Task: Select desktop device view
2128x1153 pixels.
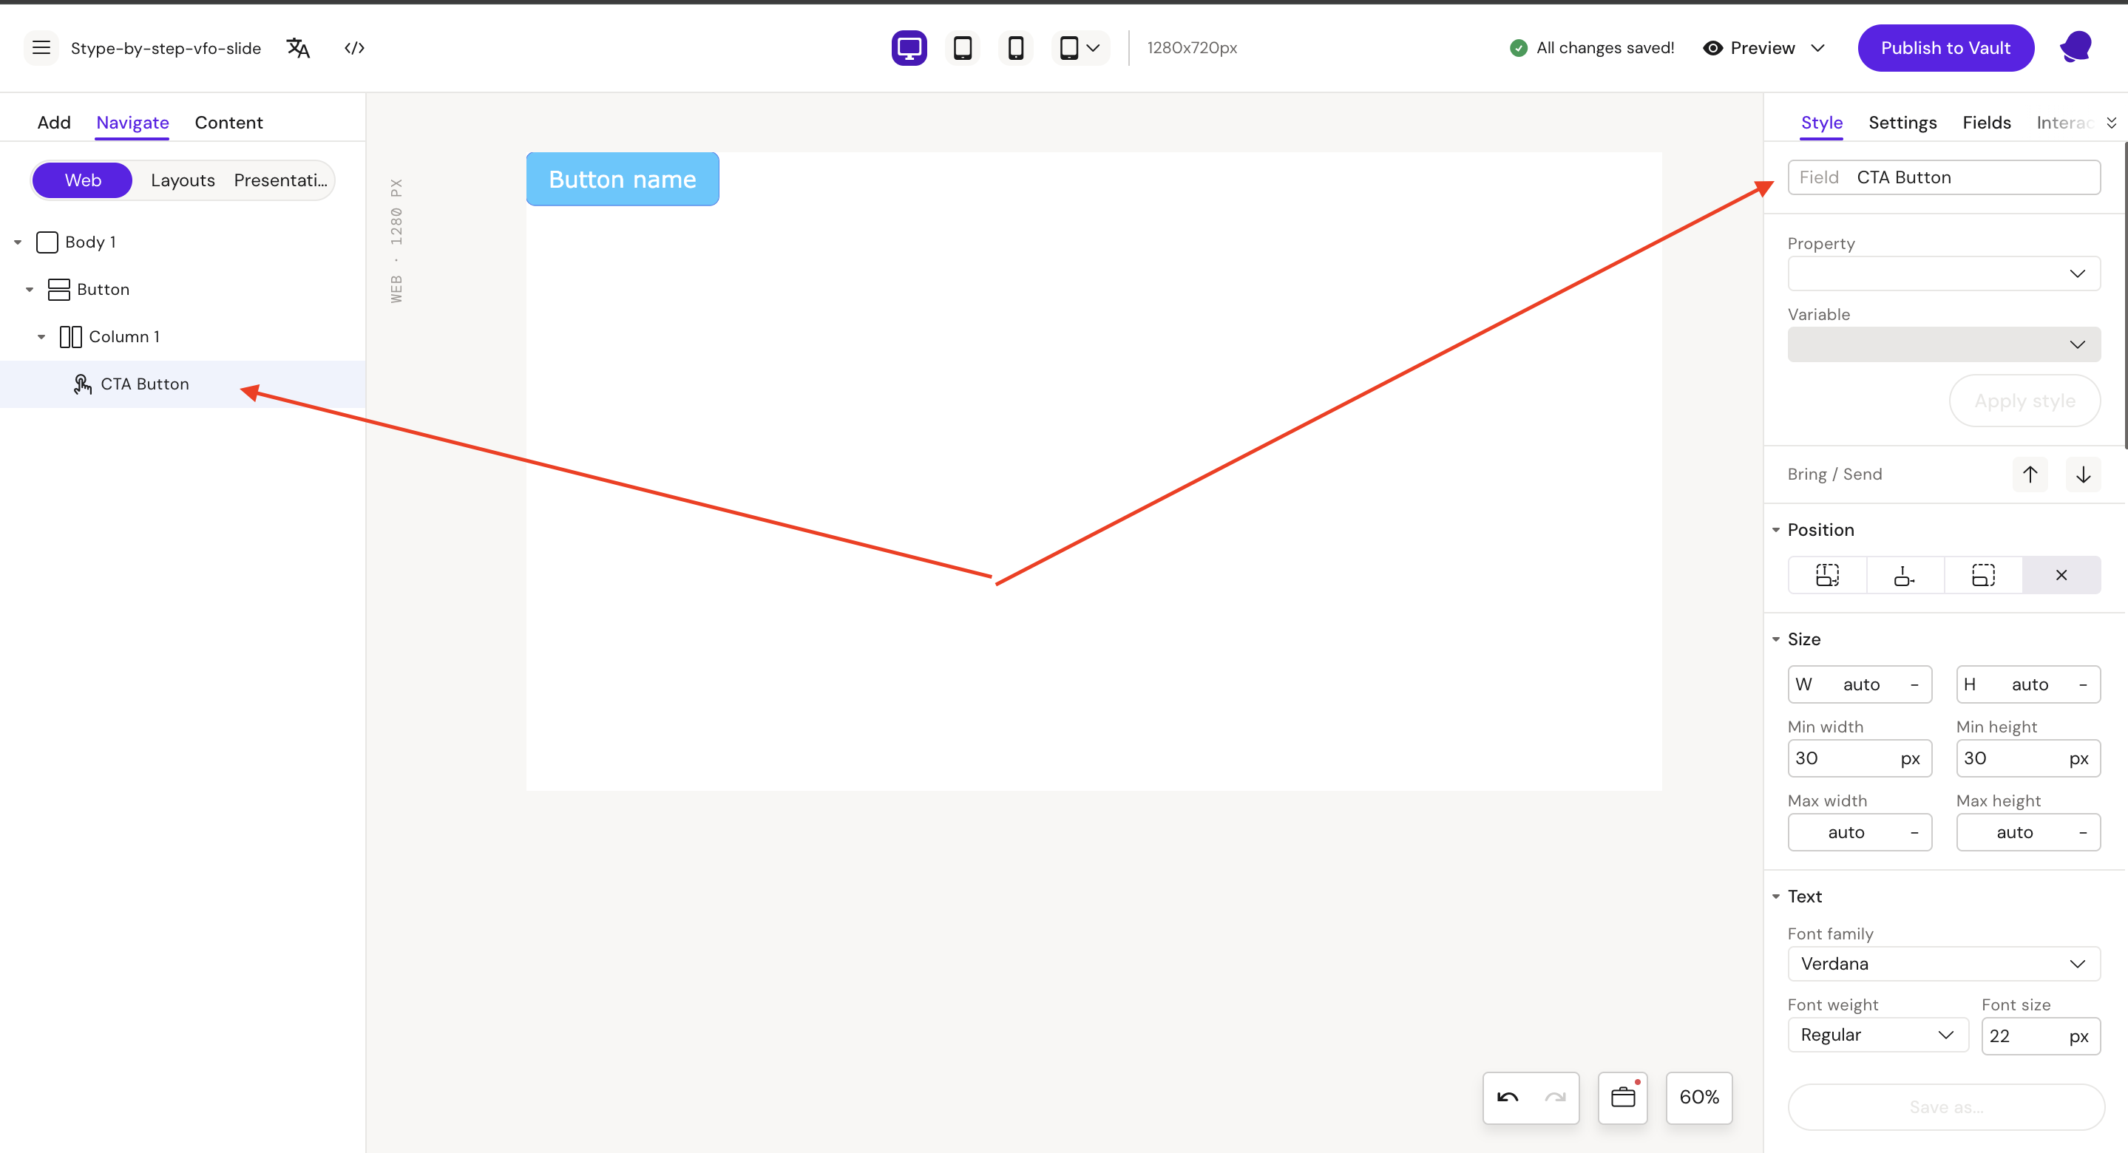Action: tap(909, 48)
